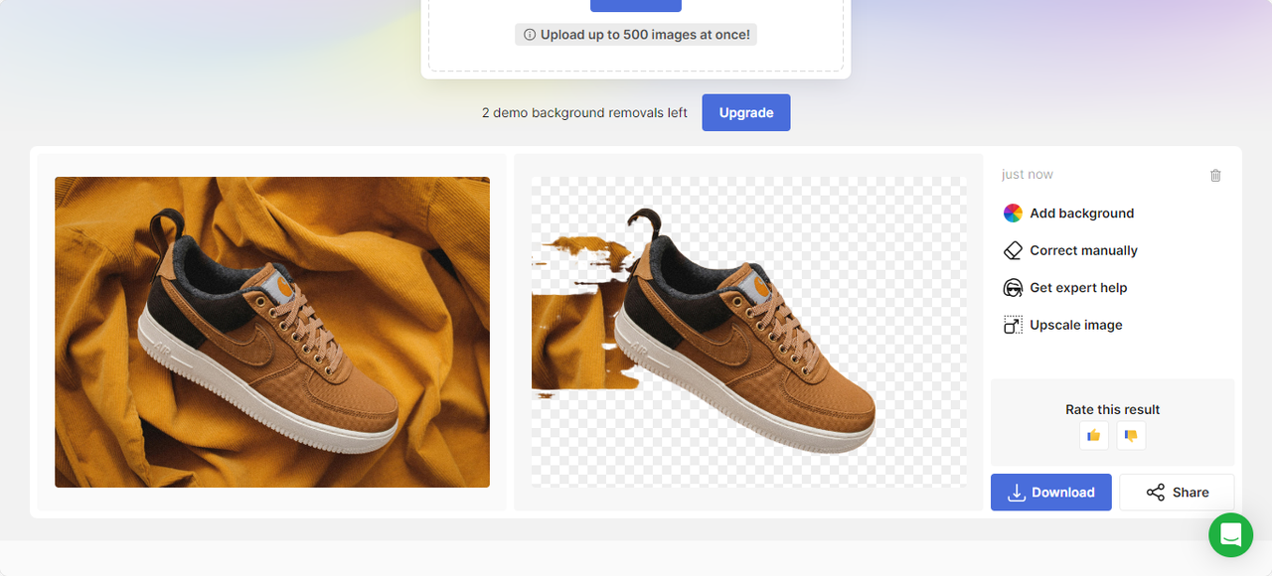The width and height of the screenshot is (1272, 576).
Task: Click "Upload up to 500 images at once!" note
Action: pos(636,35)
